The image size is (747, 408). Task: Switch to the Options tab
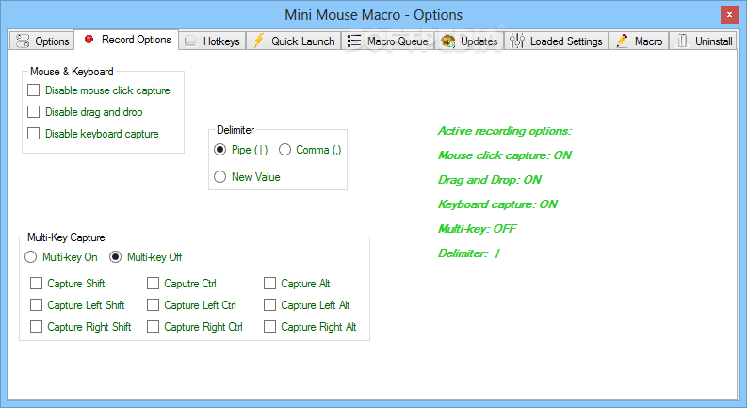click(42, 41)
